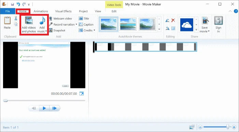Click the Sign in icon
This screenshot has width=239, height=132.
[219, 21]
